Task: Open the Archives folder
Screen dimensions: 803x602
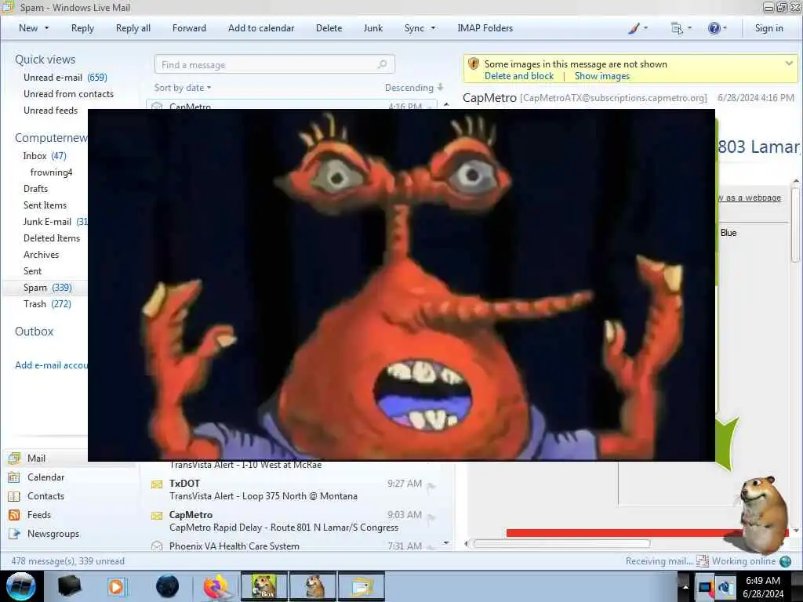Action: (41, 255)
